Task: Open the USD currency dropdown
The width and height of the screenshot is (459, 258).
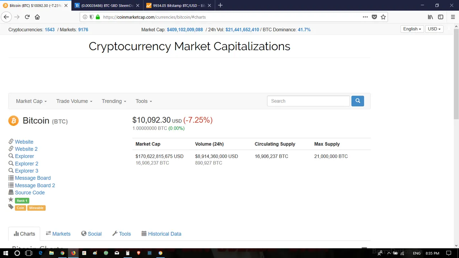Action: point(434,29)
